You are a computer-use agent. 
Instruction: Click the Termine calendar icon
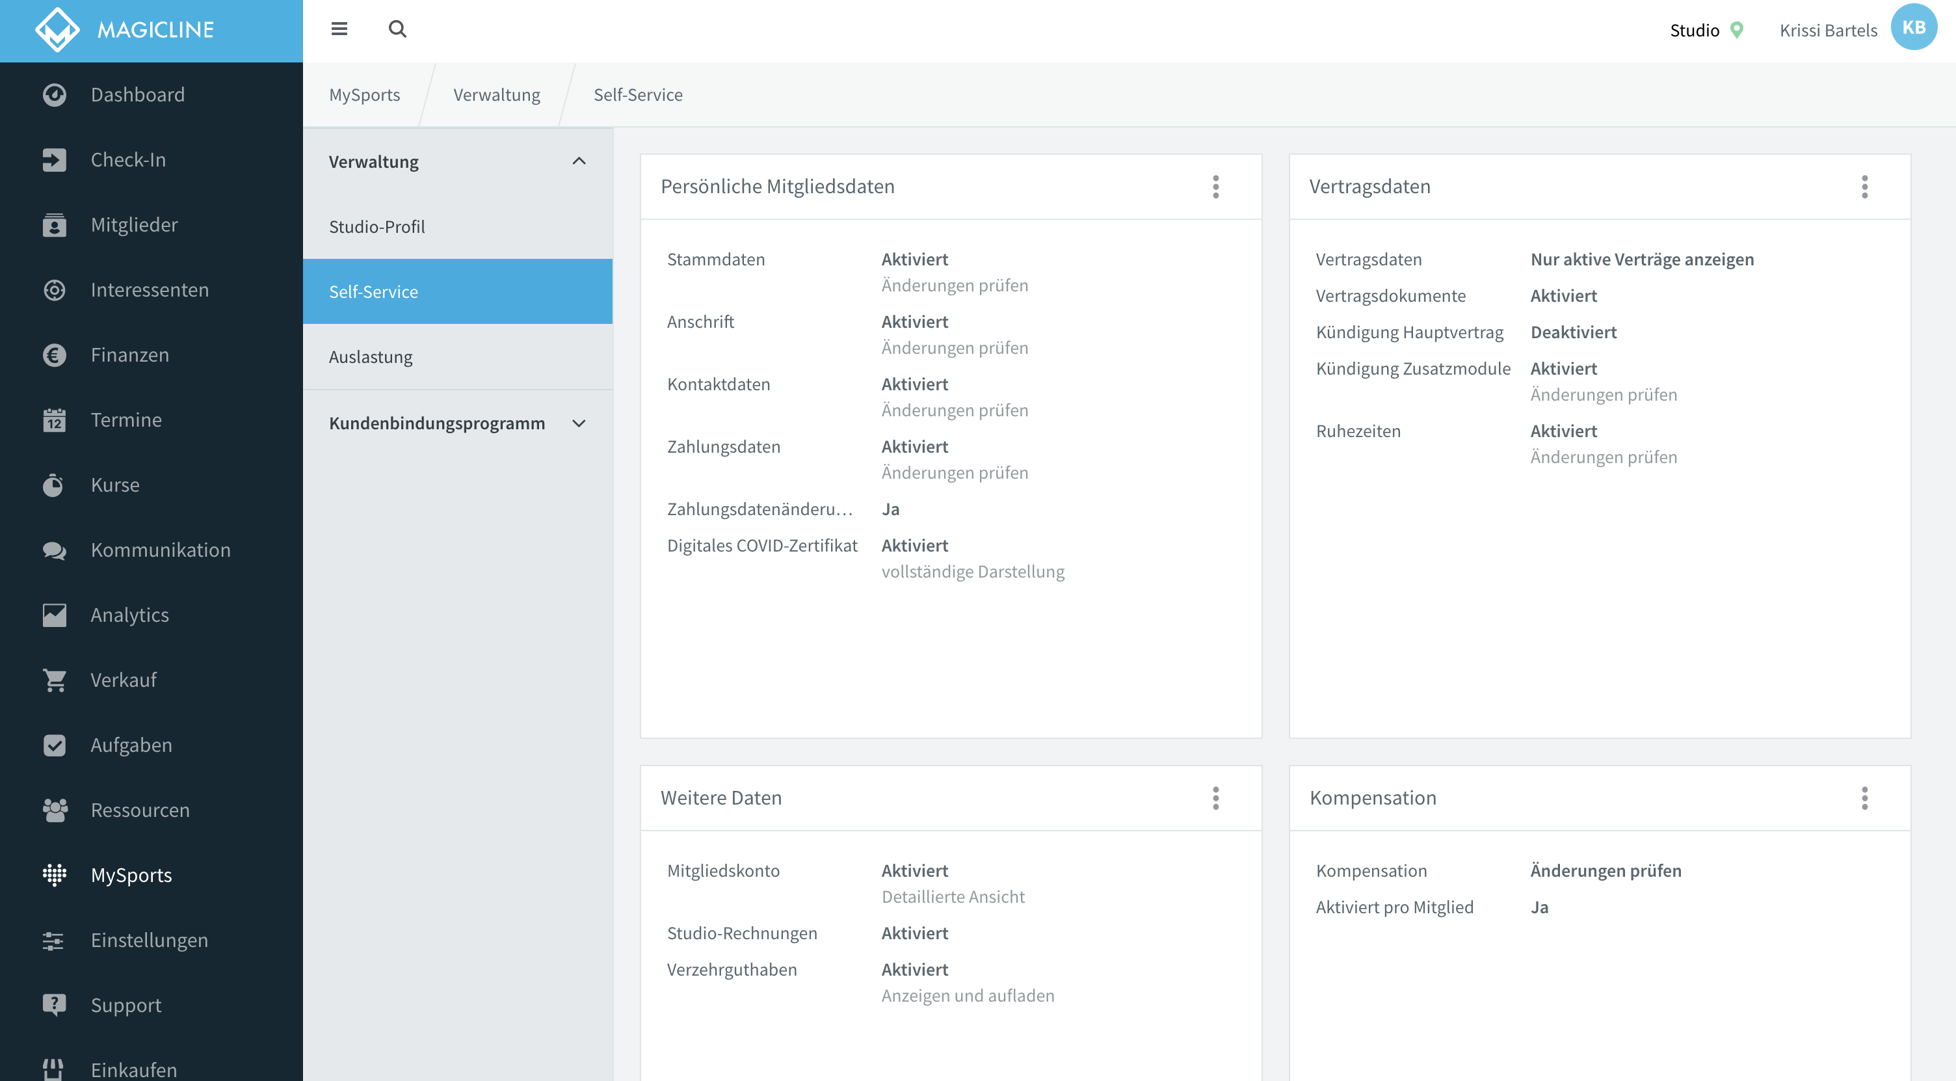[54, 420]
